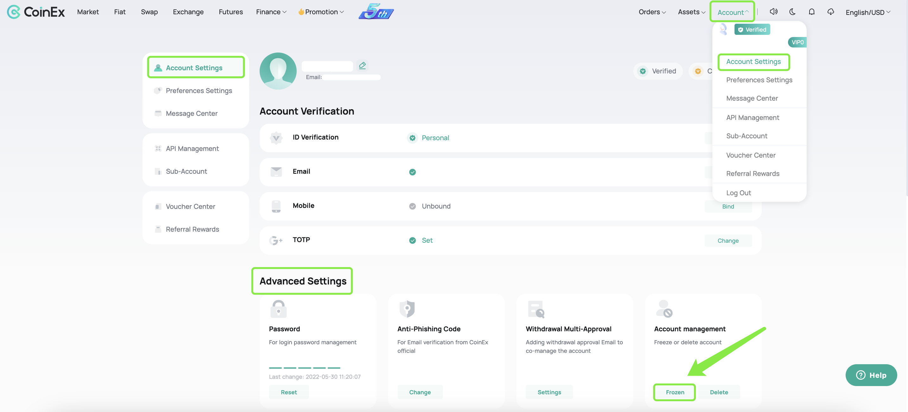The height and width of the screenshot is (412, 908).
Task: Click Reset password button
Action: click(289, 392)
